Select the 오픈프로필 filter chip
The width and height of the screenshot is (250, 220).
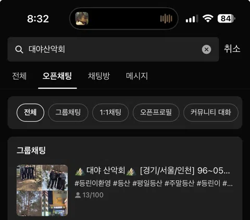pyautogui.click(x=156, y=112)
